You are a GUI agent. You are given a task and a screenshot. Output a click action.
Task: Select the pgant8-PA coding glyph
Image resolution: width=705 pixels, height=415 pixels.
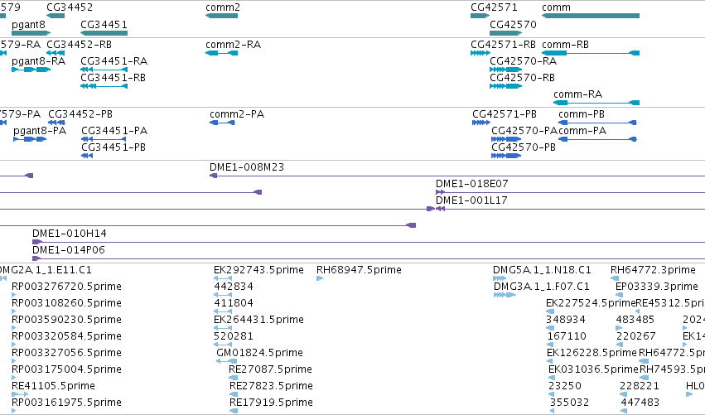coord(30,139)
